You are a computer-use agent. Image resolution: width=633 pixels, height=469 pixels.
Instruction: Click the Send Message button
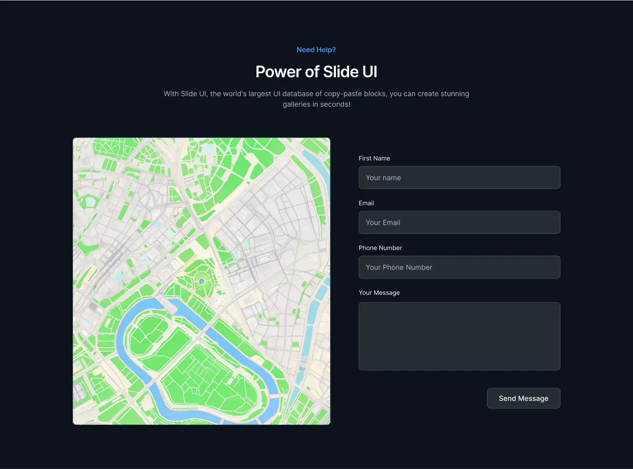pos(524,398)
